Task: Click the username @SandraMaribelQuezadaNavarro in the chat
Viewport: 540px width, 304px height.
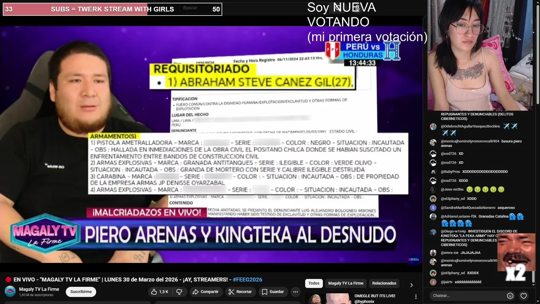Action: coord(468,208)
